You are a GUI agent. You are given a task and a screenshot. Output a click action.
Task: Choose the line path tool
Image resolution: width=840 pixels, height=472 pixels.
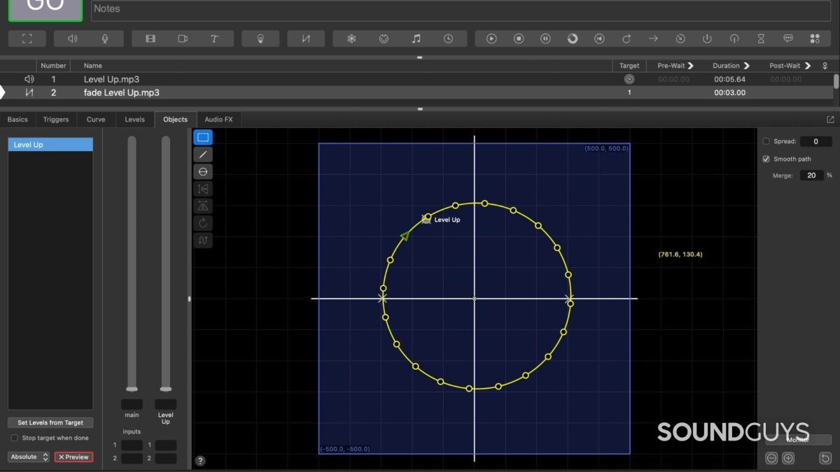[x=203, y=155]
